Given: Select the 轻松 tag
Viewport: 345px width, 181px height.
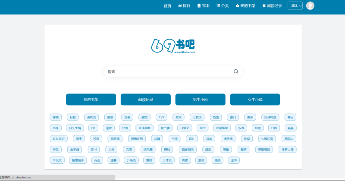Looking at the screenshot, I should pos(73,117).
